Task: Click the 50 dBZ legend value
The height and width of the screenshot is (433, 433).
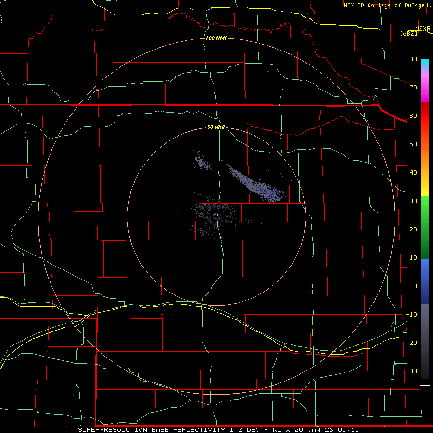Action: [413, 144]
